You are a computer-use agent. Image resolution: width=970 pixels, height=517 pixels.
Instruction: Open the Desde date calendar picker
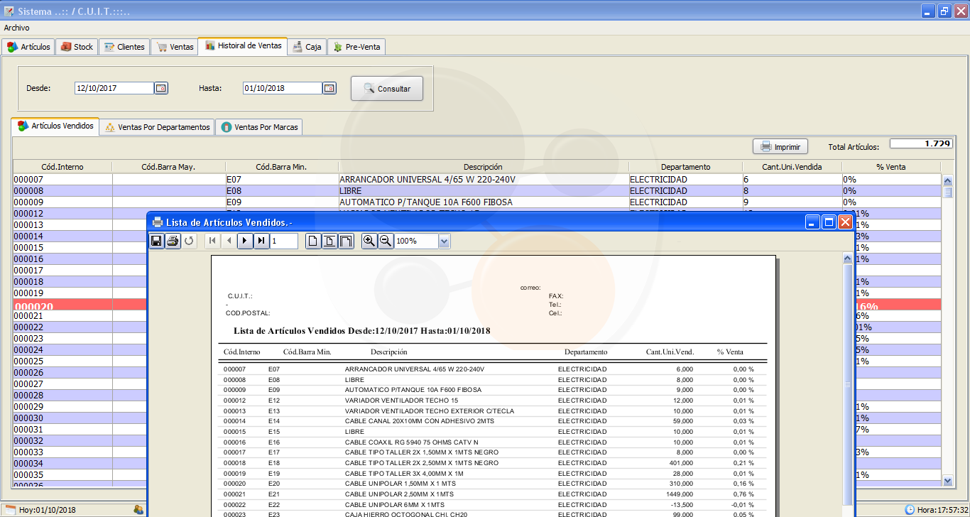[161, 88]
